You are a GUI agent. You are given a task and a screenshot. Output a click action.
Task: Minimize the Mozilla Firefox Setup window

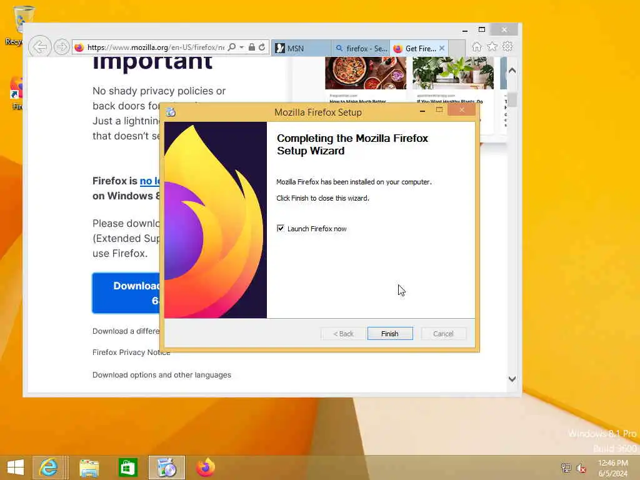pyautogui.click(x=422, y=111)
